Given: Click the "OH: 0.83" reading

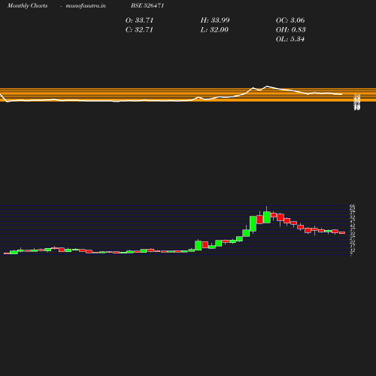Looking at the screenshot, I should (x=291, y=29).
